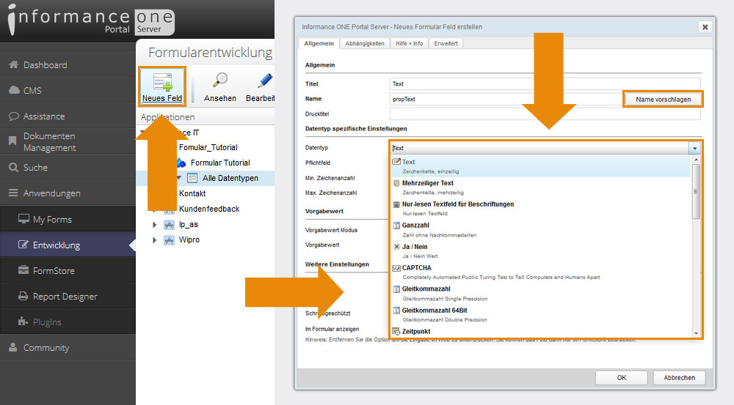Click the Datentyp combo box text
Screen dimensions: 734x405
pos(539,148)
